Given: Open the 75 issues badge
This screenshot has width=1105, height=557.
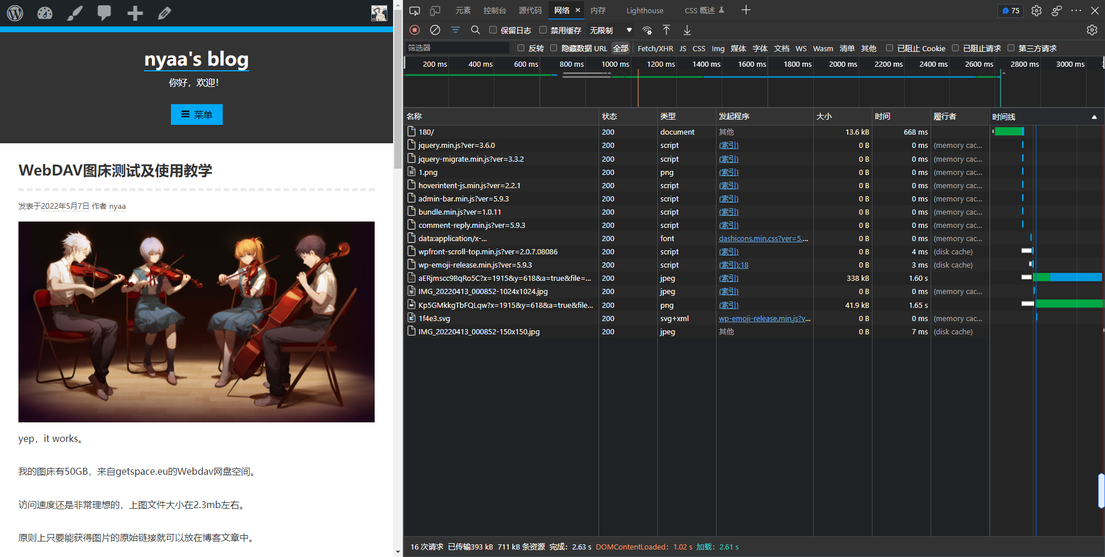Looking at the screenshot, I should coord(1011,10).
